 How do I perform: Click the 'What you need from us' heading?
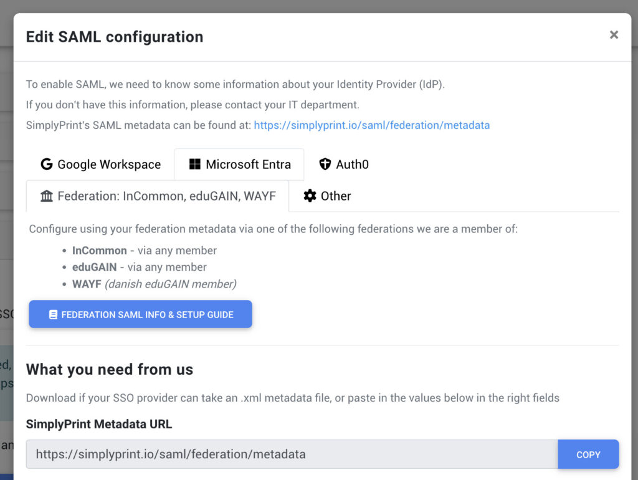coord(110,369)
